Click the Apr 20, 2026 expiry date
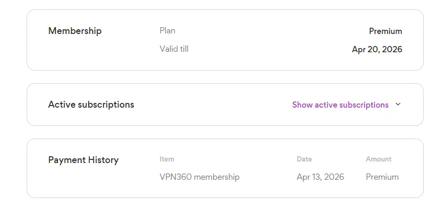The image size is (443, 208). tap(377, 50)
